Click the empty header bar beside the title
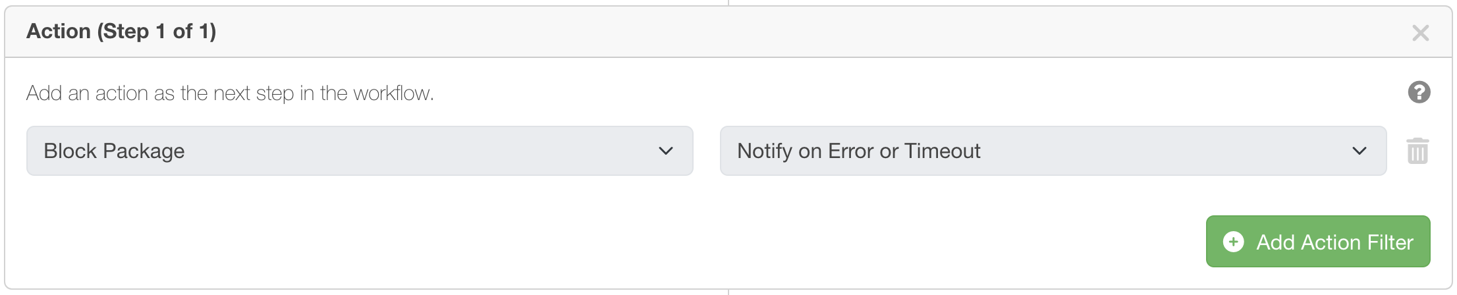Viewport: 1457px width, 295px height. click(x=790, y=32)
